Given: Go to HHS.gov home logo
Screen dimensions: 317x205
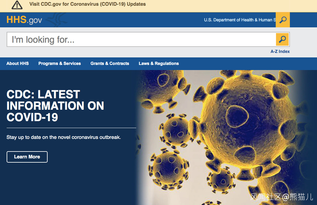Looking at the screenshot, I should (24, 20).
